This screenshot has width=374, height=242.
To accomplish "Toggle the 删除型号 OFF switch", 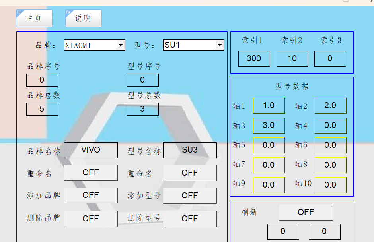I will point(190,219).
